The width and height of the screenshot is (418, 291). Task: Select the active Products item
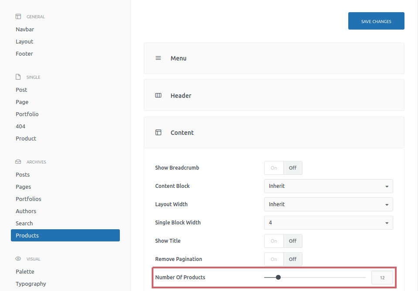tap(65, 235)
